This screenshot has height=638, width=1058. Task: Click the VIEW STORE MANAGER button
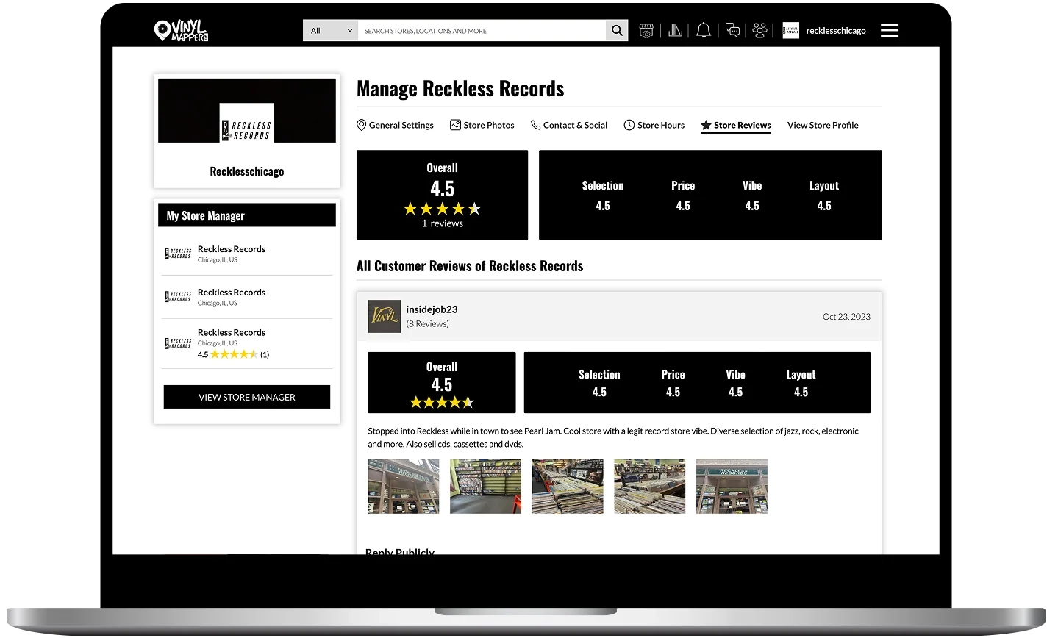[247, 397]
